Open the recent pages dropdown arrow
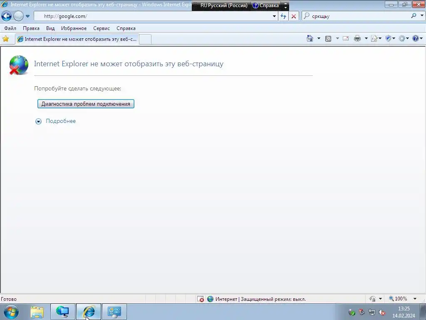Screen dimensions: 426x320 coord(28,16)
